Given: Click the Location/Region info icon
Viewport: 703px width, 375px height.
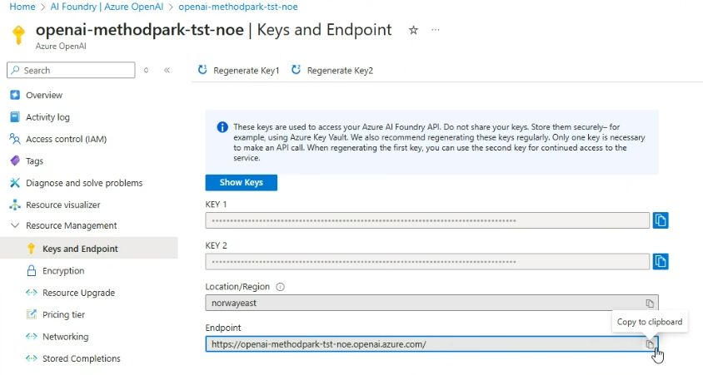Looking at the screenshot, I should click(280, 287).
